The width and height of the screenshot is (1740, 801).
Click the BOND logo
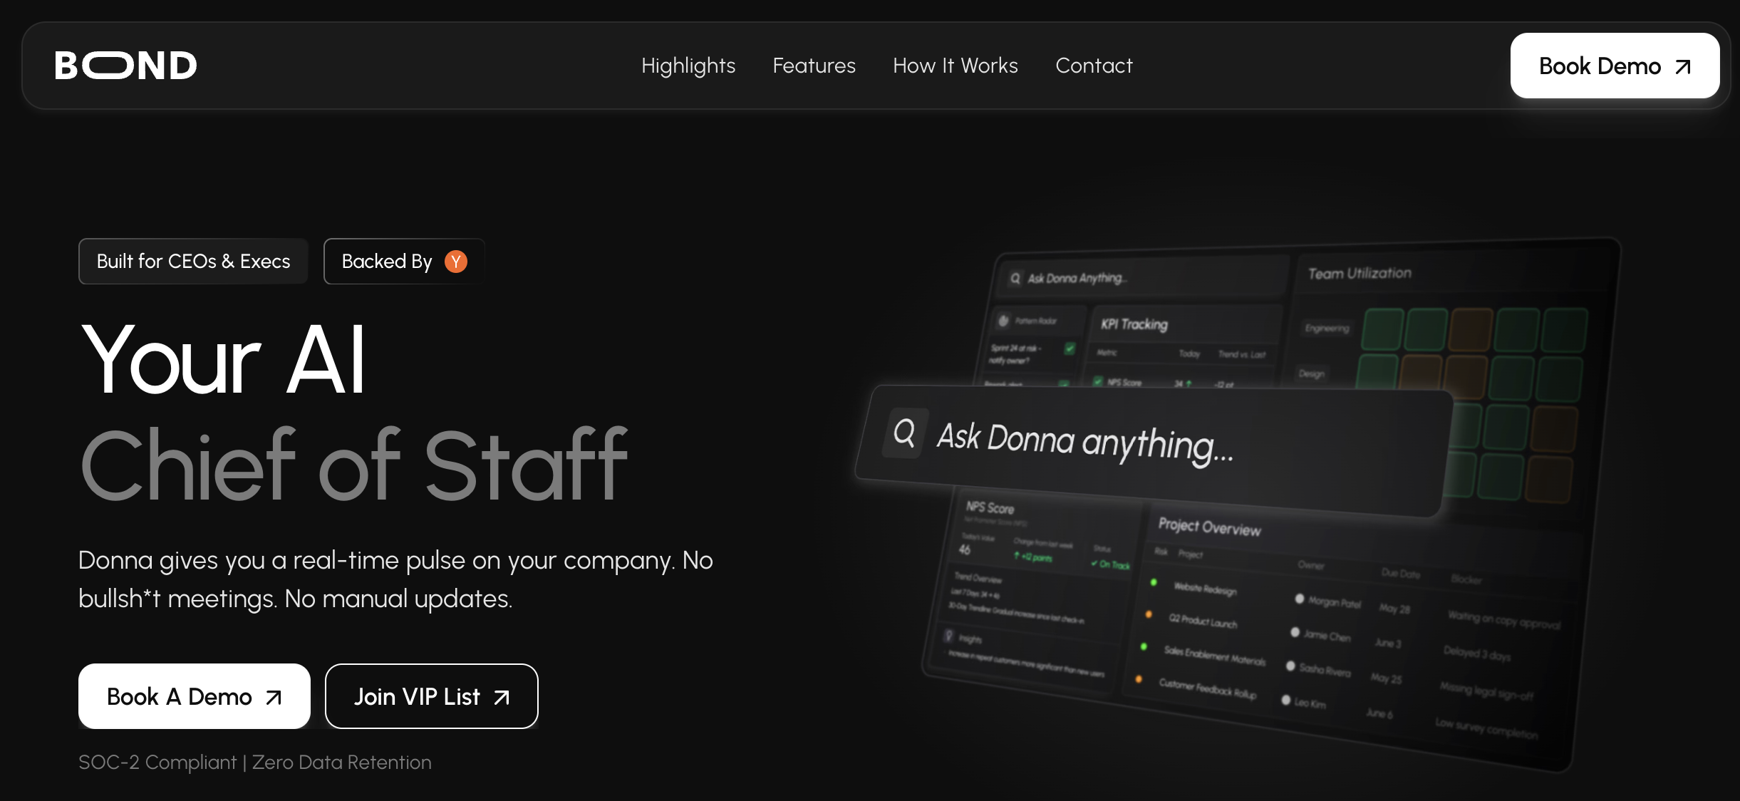click(125, 66)
